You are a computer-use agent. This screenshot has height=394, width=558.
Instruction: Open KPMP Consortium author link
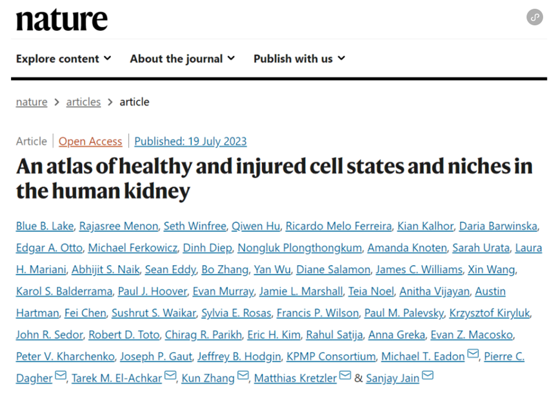click(x=331, y=357)
